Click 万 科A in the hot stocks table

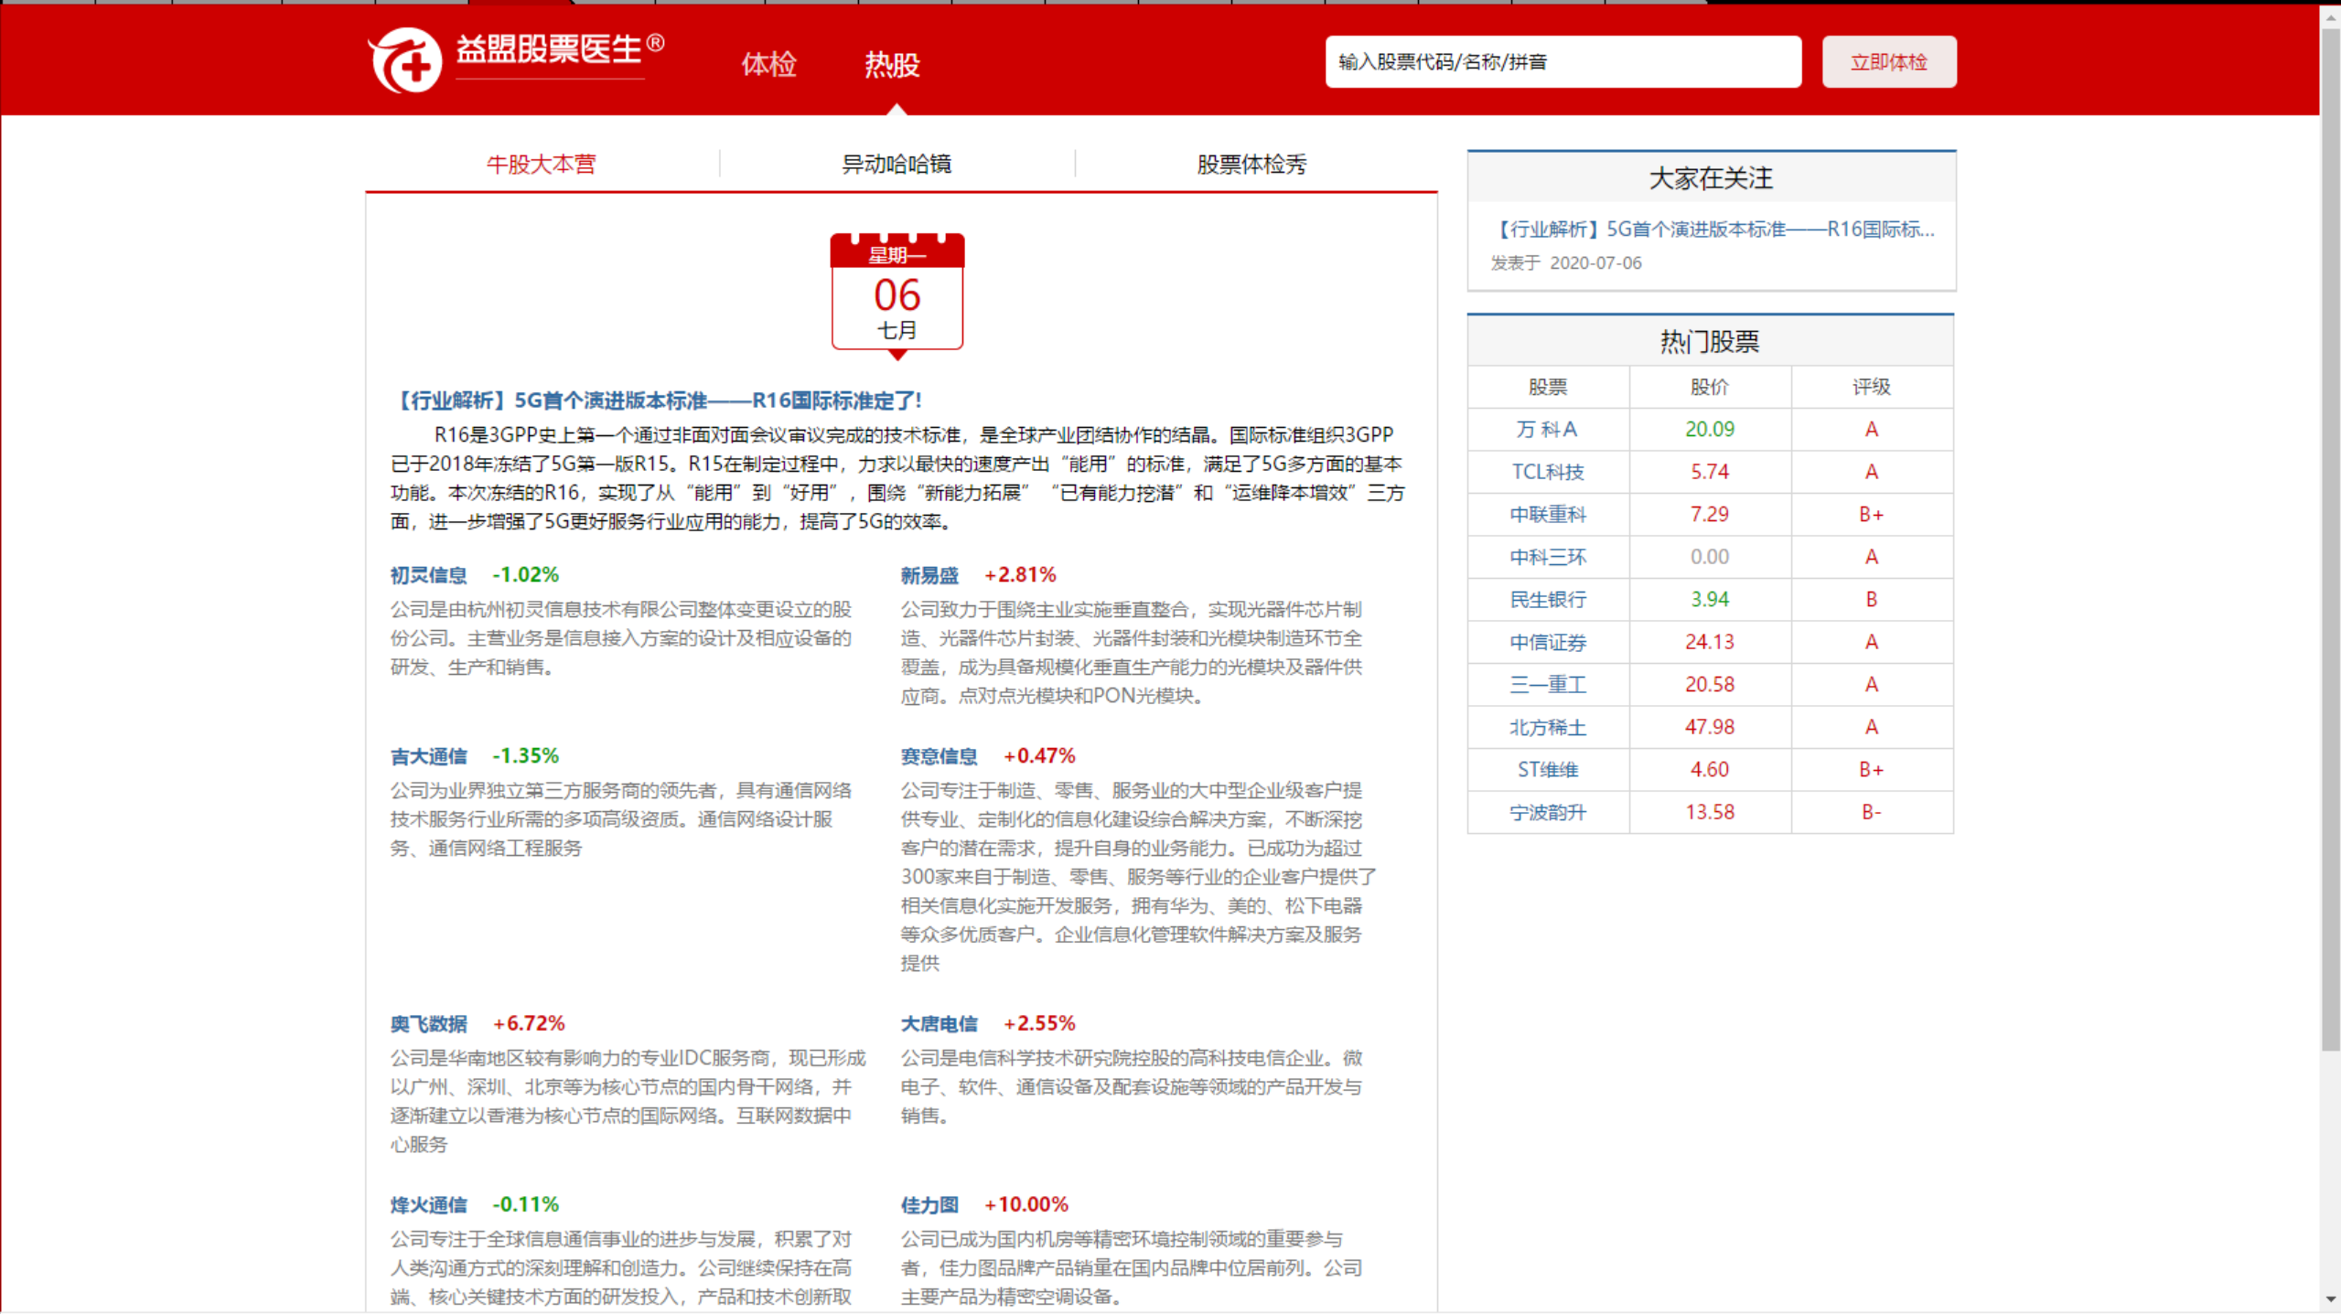pyautogui.click(x=1547, y=429)
